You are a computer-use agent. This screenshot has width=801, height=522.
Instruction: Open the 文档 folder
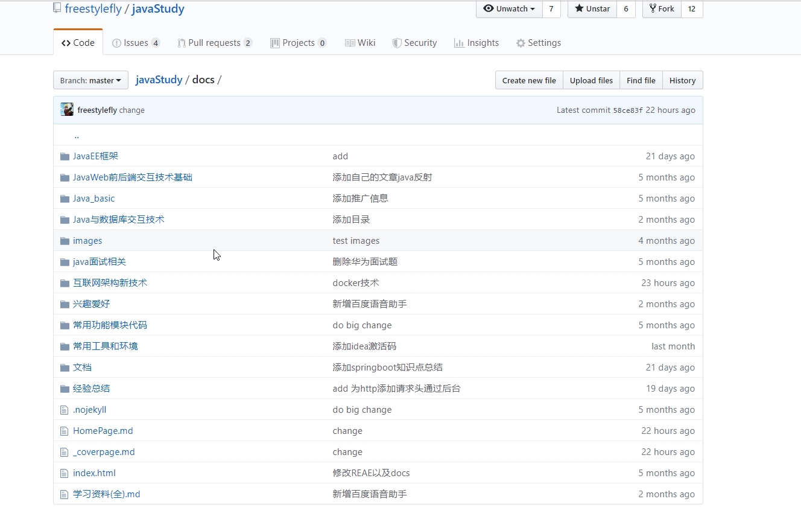click(82, 368)
